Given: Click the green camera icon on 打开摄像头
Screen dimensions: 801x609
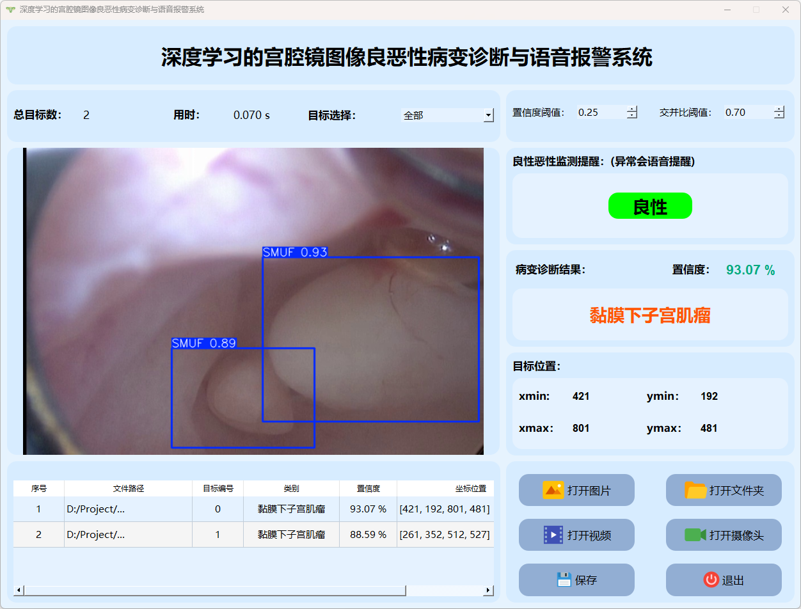Looking at the screenshot, I should [695, 535].
